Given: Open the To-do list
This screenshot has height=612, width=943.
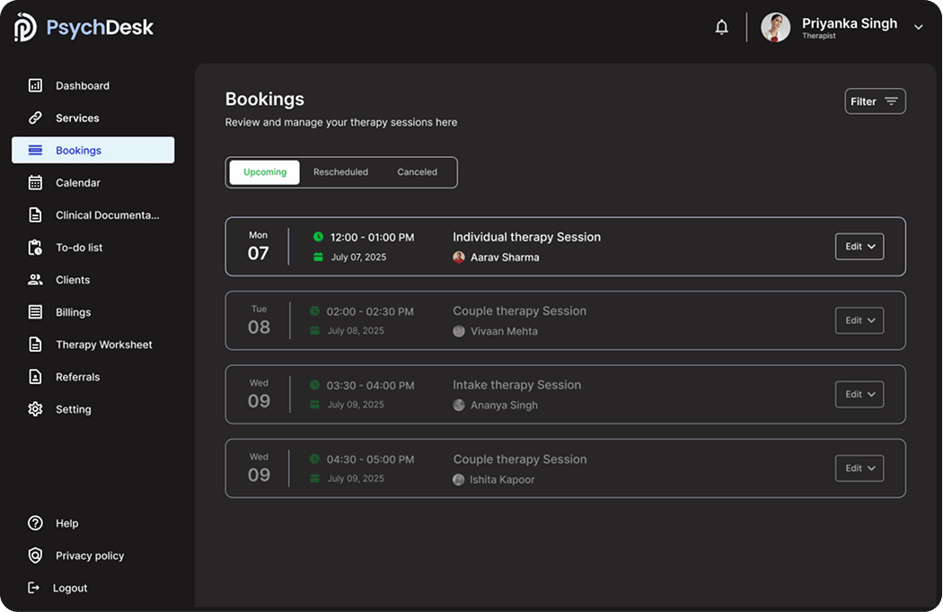Looking at the screenshot, I should click(76, 247).
